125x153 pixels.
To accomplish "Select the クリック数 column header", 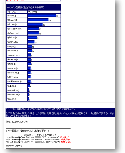I will tap(44, 12).
